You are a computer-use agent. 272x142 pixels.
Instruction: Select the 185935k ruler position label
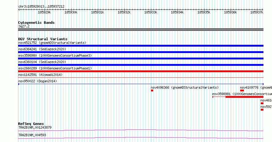(x=204, y=12)
